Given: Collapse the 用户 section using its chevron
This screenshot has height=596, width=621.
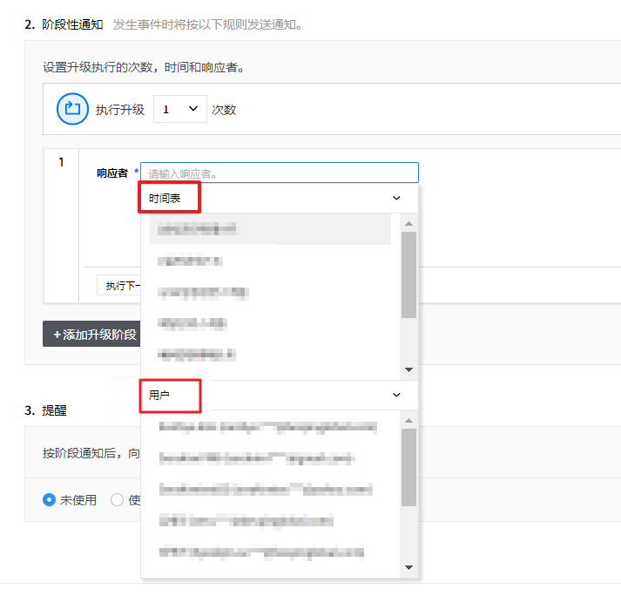Looking at the screenshot, I should (397, 396).
